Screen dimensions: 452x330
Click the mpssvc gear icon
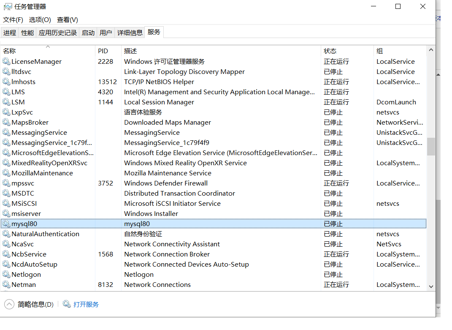coord(6,183)
